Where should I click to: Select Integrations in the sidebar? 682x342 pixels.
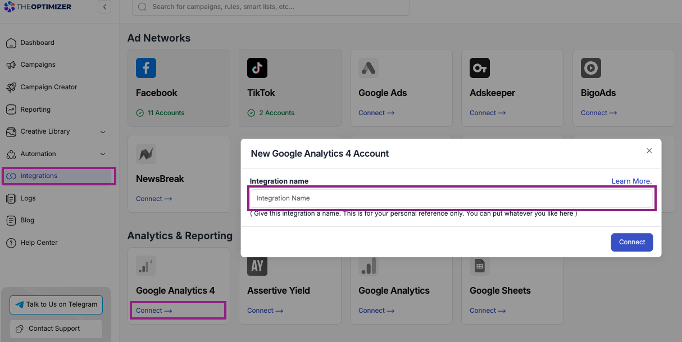59,176
